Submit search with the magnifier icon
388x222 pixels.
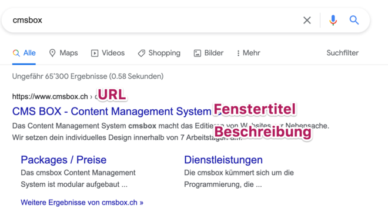(354, 20)
